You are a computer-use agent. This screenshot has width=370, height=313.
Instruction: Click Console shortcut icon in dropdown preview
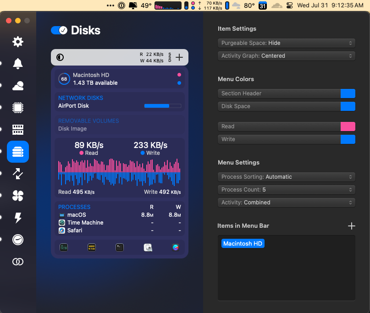point(92,247)
